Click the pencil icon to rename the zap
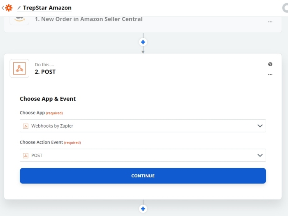Screen dimensions: 288x216 19,8
